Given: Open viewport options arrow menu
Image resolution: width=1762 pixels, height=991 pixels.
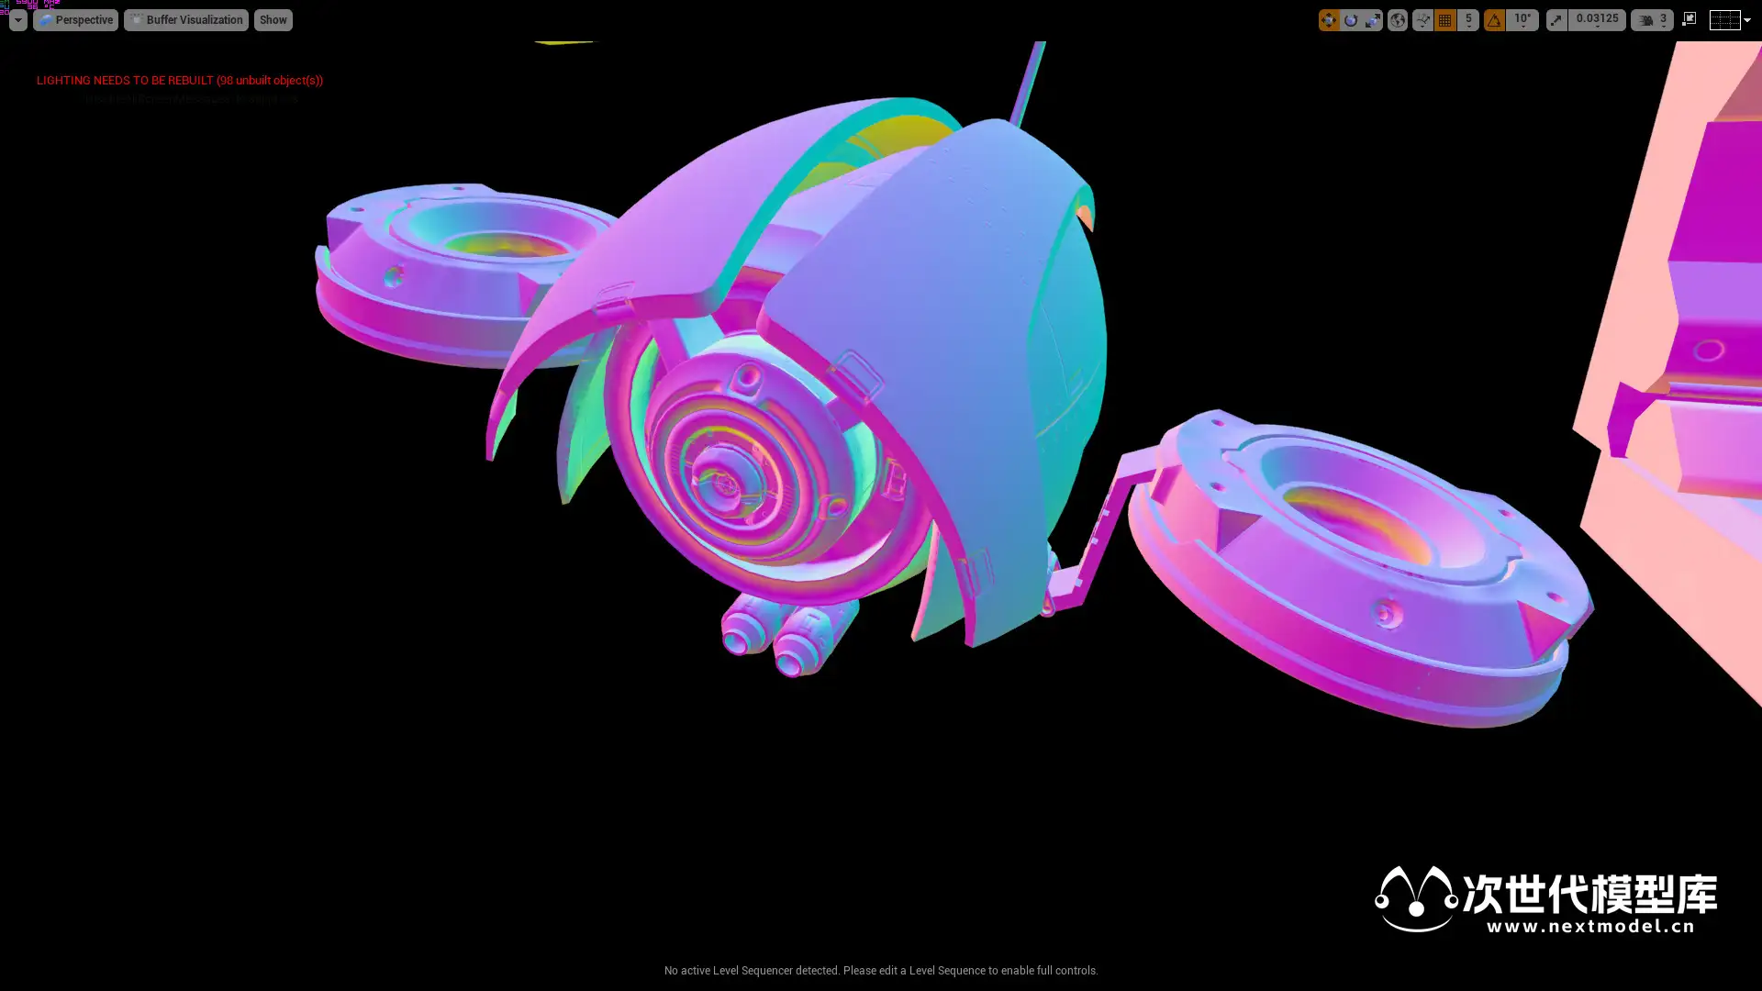Looking at the screenshot, I should [x=17, y=19].
